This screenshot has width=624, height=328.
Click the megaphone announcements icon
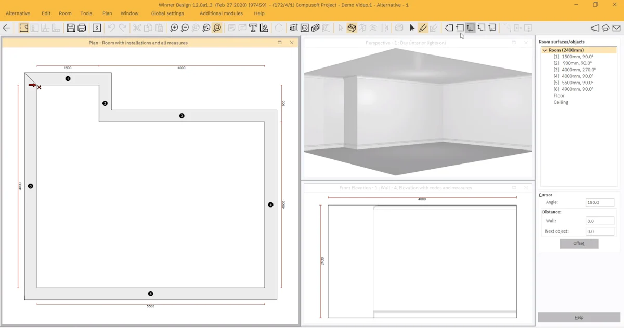point(595,28)
